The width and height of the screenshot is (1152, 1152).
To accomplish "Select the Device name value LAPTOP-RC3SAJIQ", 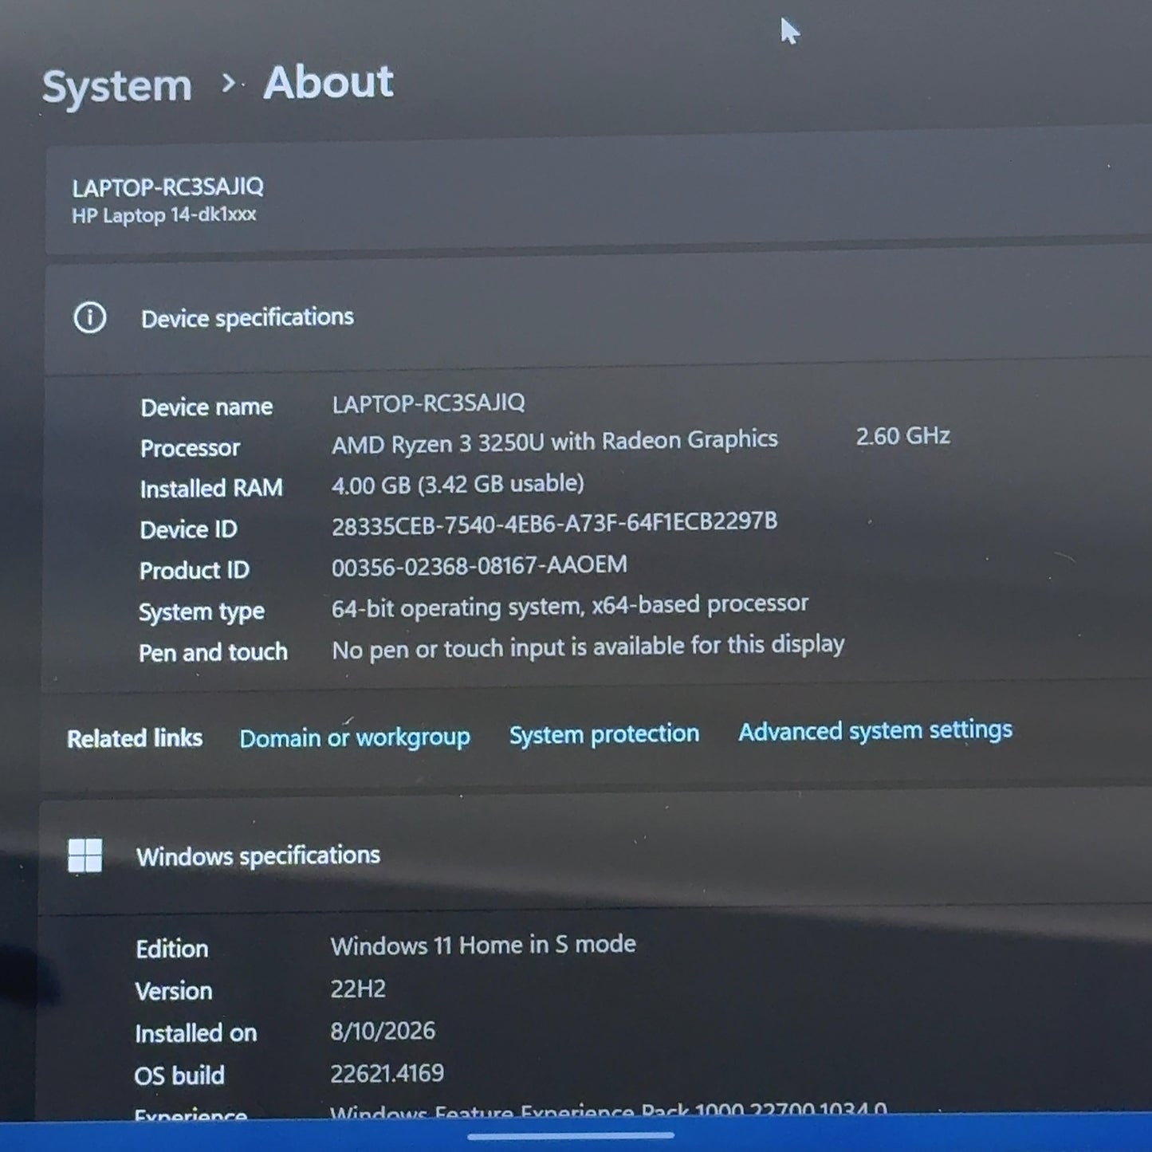I will point(428,403).
